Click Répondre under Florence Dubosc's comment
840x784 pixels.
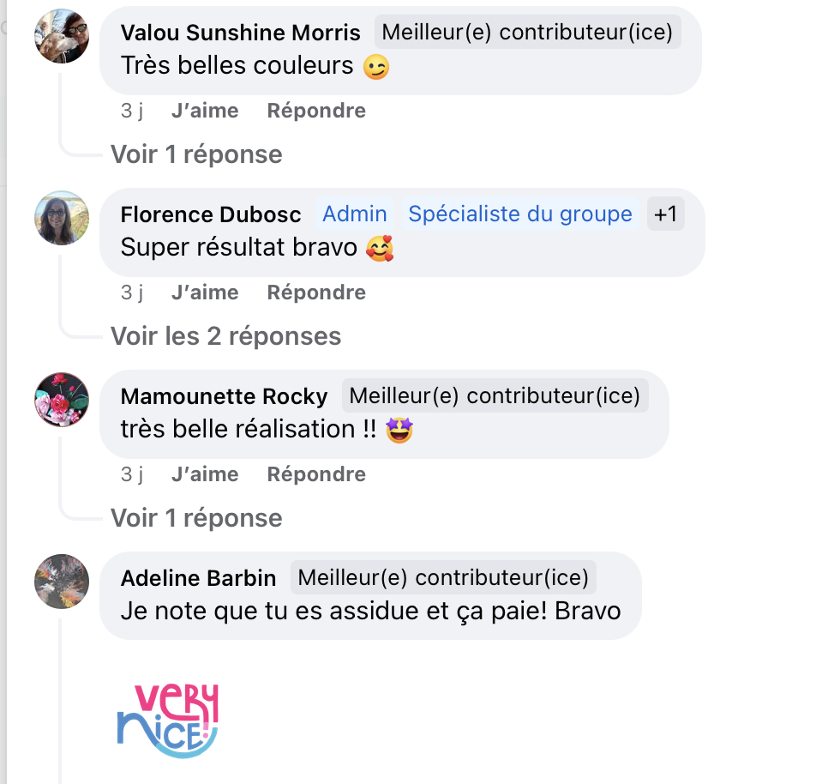point(316,292)
